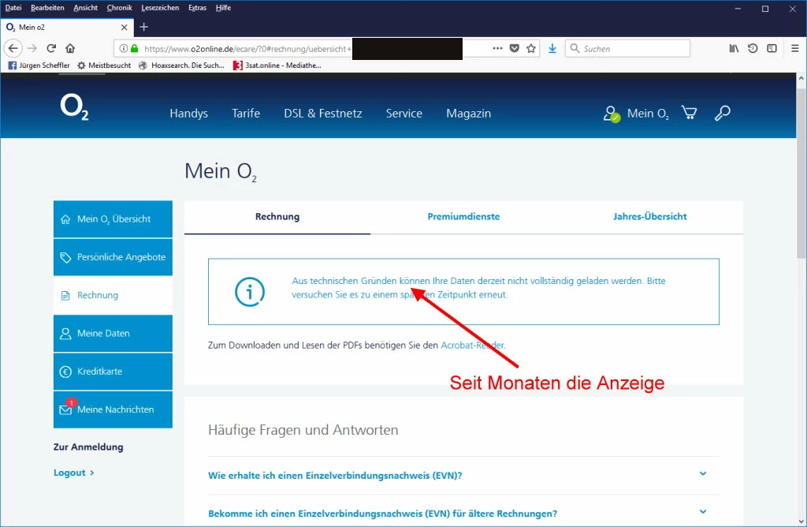This screenshot has height=527, width=807.
Task: Open the Library icon in toolbar
Action: tap(734, 48)
